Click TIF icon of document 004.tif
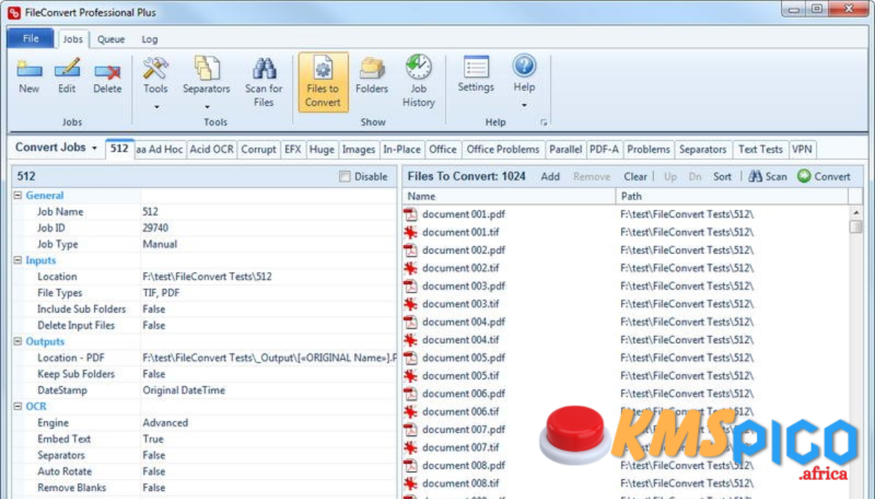875x499 pixels. click(x=410, y=340)
